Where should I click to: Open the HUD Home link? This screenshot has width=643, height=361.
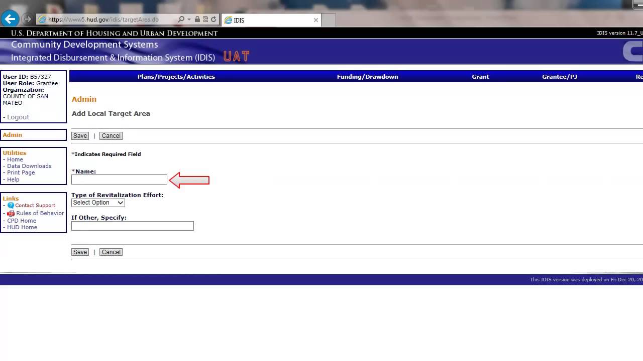pyautogui.click(x=22, y=227)
